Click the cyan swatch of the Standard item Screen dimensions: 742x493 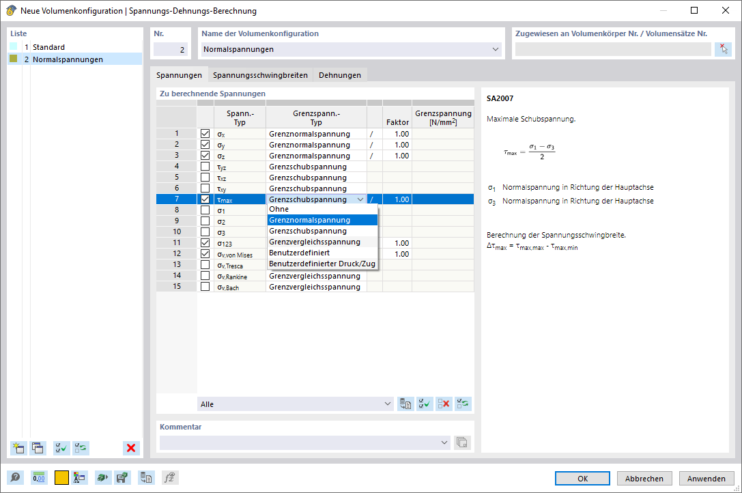pos(13,46)
